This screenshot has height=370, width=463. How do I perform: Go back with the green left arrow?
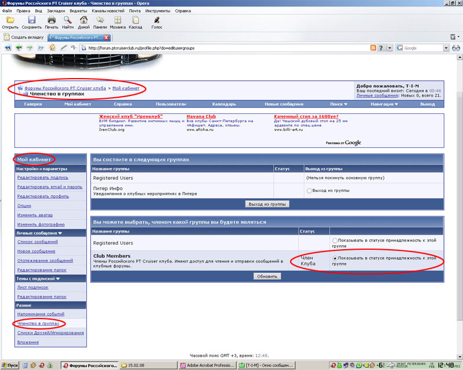(x=19, y=48)
